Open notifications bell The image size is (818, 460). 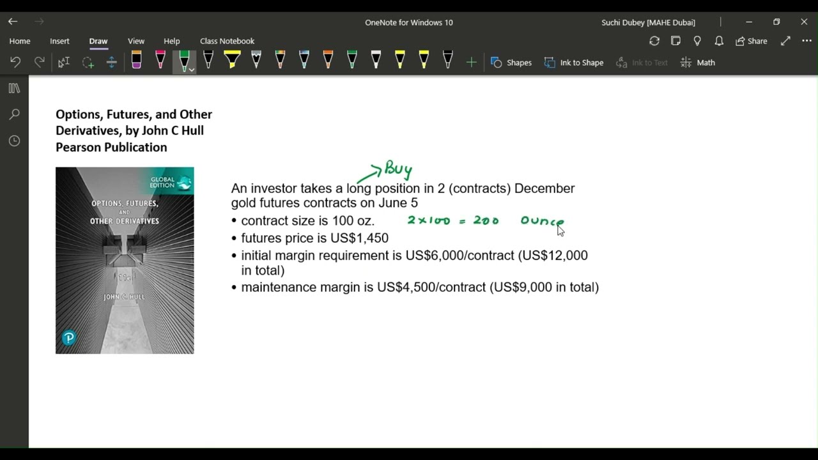[x=719, y=41]
